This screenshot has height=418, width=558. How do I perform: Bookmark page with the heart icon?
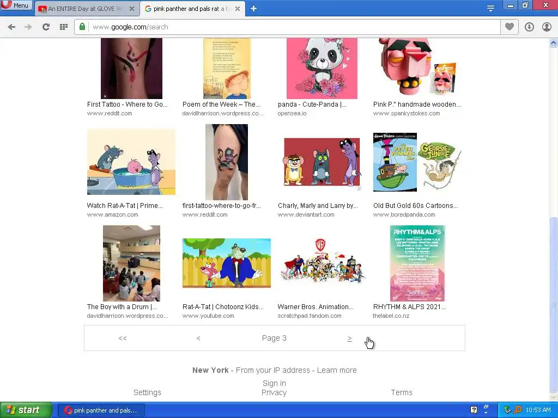click(x=510, y=27)
